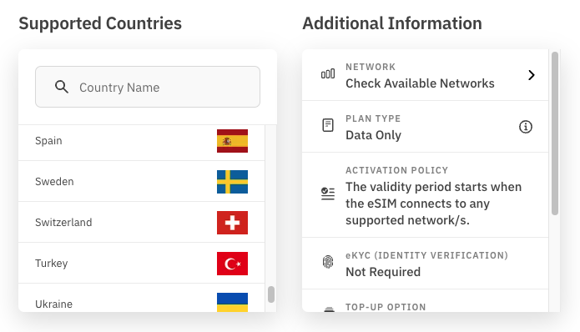580x332 pixels.
Task: Click the Turkey flag icon
Action: coord(232,264)
